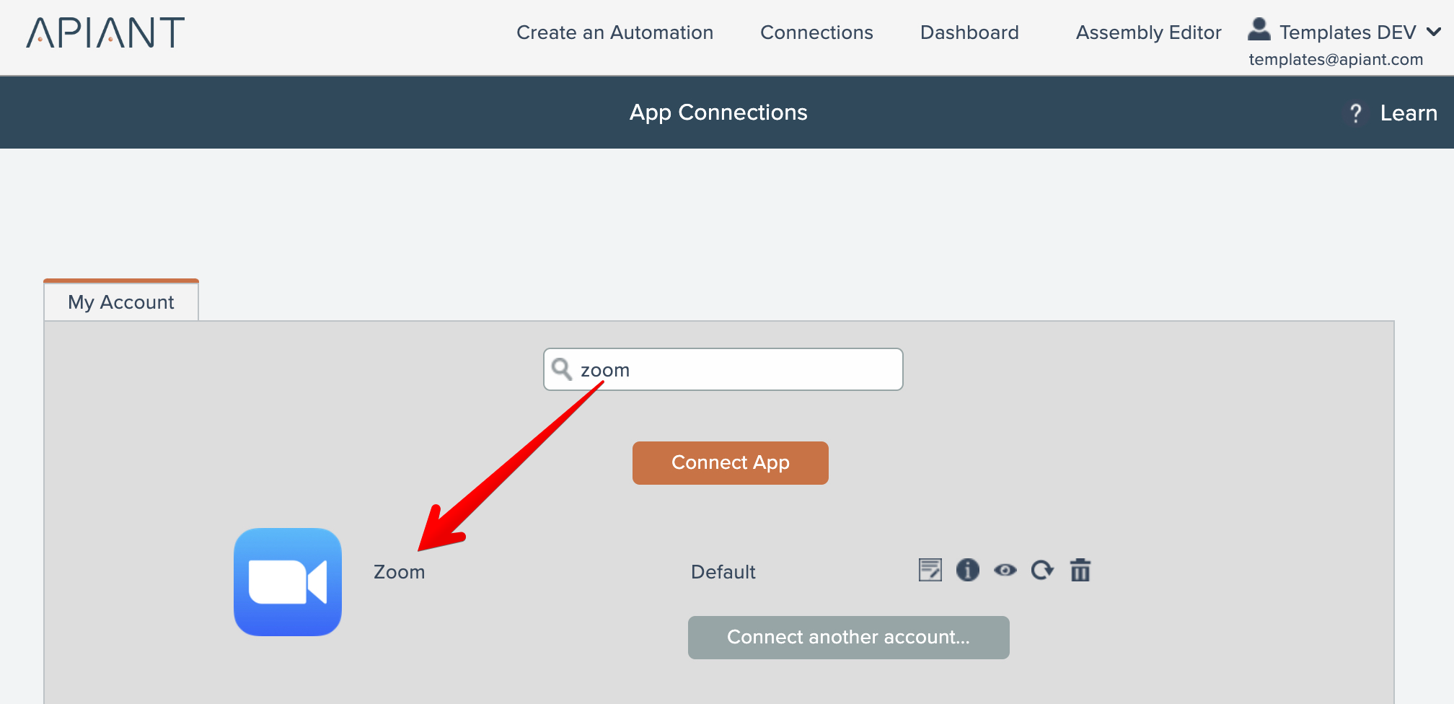
Task: Click the user profile icon
Action: pos(1259,30)
